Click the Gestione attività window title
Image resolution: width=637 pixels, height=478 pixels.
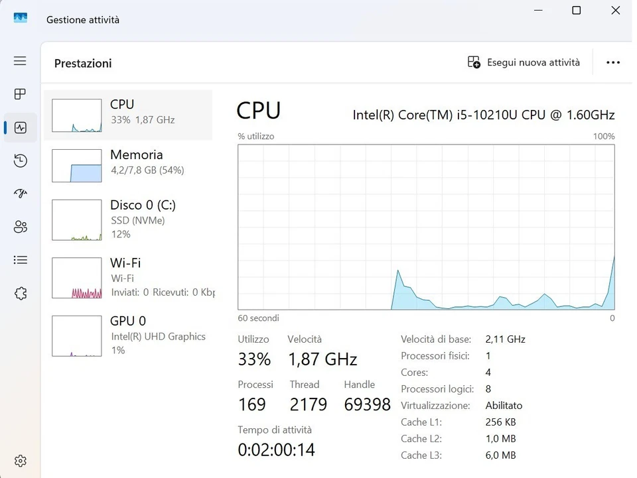pyautogui.click(x=83, y=20)
